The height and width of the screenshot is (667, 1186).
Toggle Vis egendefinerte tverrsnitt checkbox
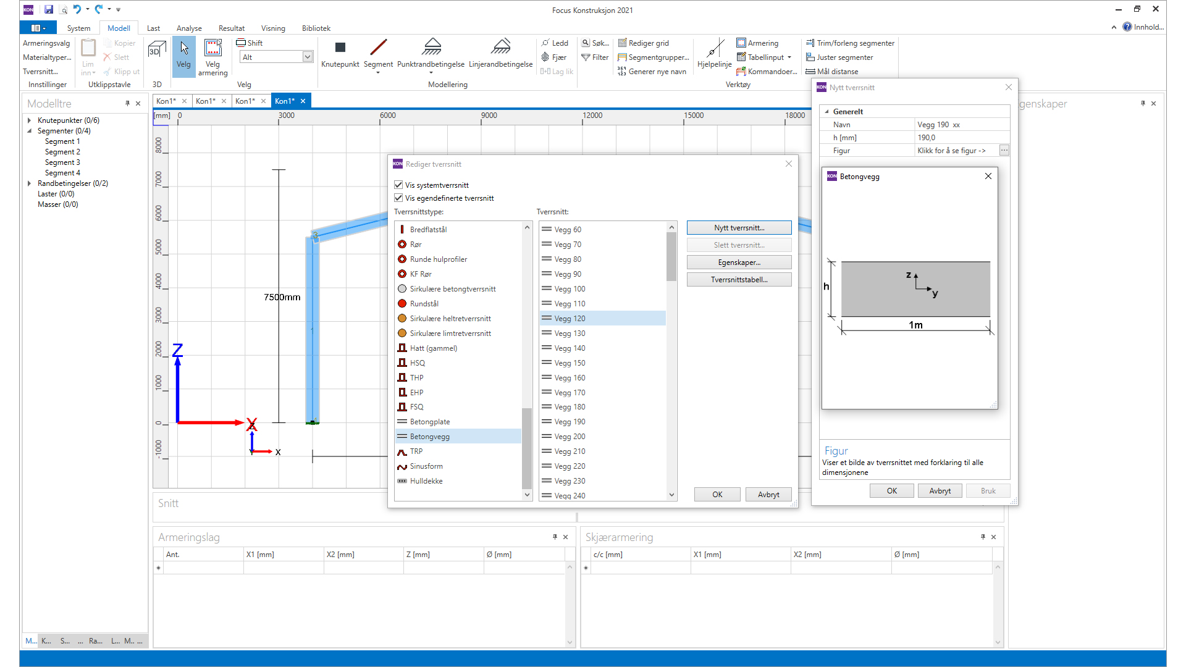tap(398, 198)
